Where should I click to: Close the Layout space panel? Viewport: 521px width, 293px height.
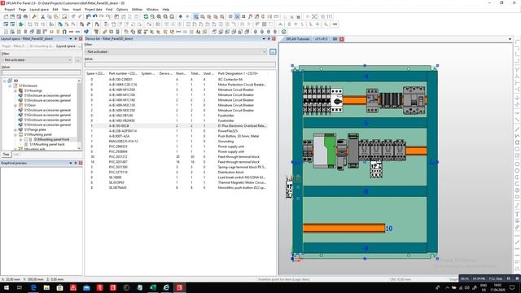[81, 39]
